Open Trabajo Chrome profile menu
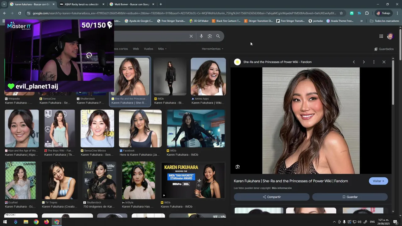 click(383, 13)
